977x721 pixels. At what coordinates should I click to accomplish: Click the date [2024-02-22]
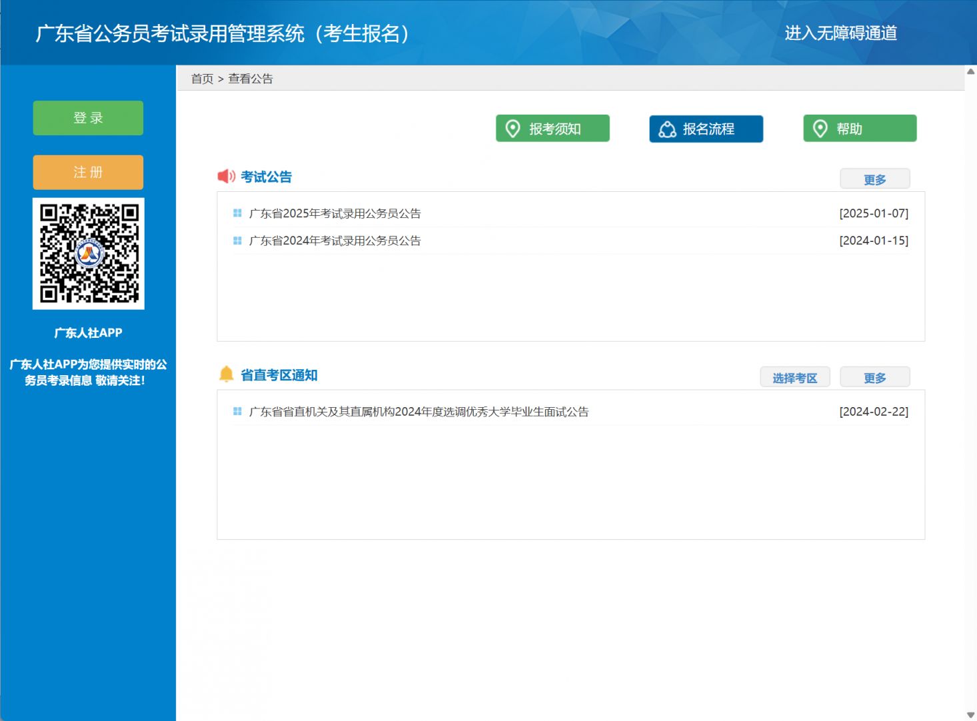874,412
